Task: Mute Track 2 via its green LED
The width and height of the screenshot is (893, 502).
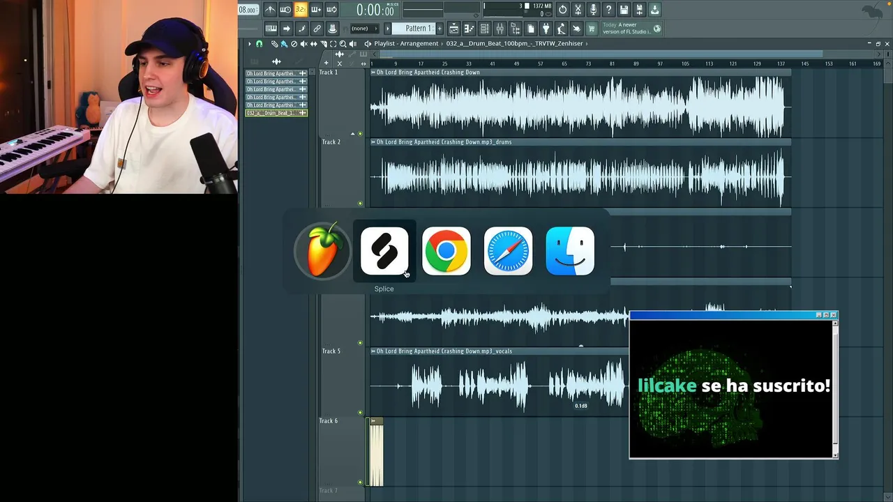Action: 360,204
